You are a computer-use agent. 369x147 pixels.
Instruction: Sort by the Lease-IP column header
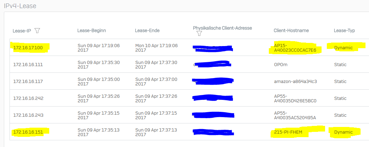pos(22,31)
